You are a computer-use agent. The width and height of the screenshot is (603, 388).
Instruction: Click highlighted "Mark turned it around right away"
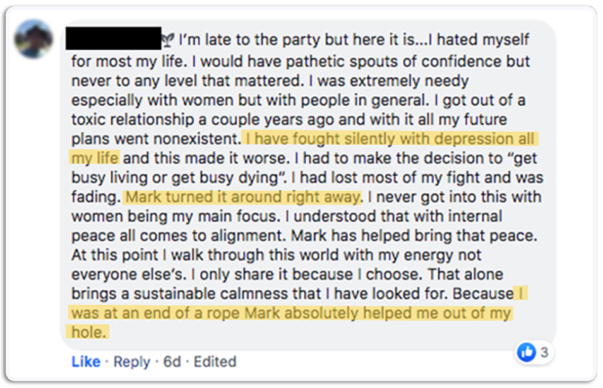[x=242, y=197]
